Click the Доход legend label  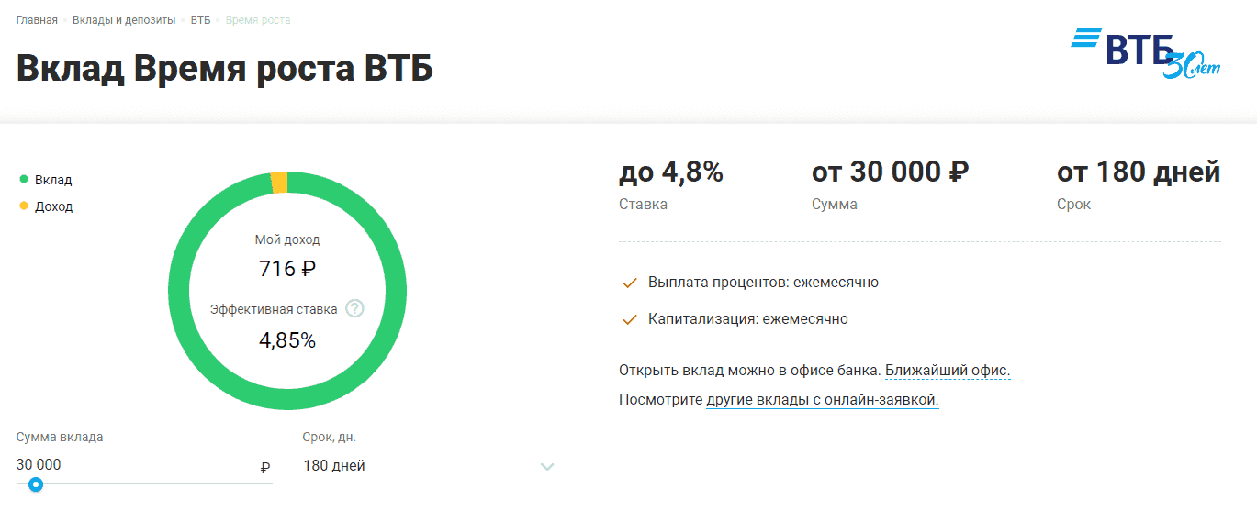click(x=53, y=206)
